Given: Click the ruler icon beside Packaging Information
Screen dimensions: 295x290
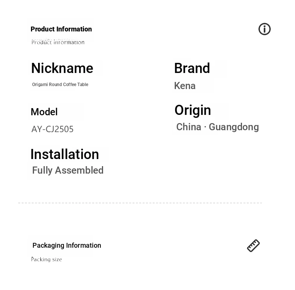Looking at the screenshot, I should 253,245.
